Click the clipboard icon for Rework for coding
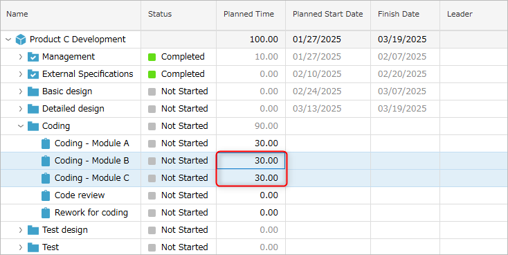Viewport: 508px width, 255px height. coord(46,213)
